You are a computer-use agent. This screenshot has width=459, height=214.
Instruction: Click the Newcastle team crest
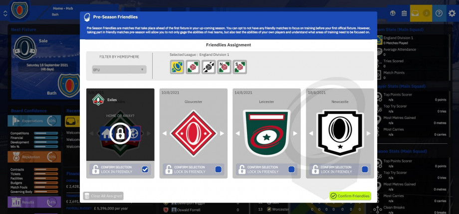340,133
